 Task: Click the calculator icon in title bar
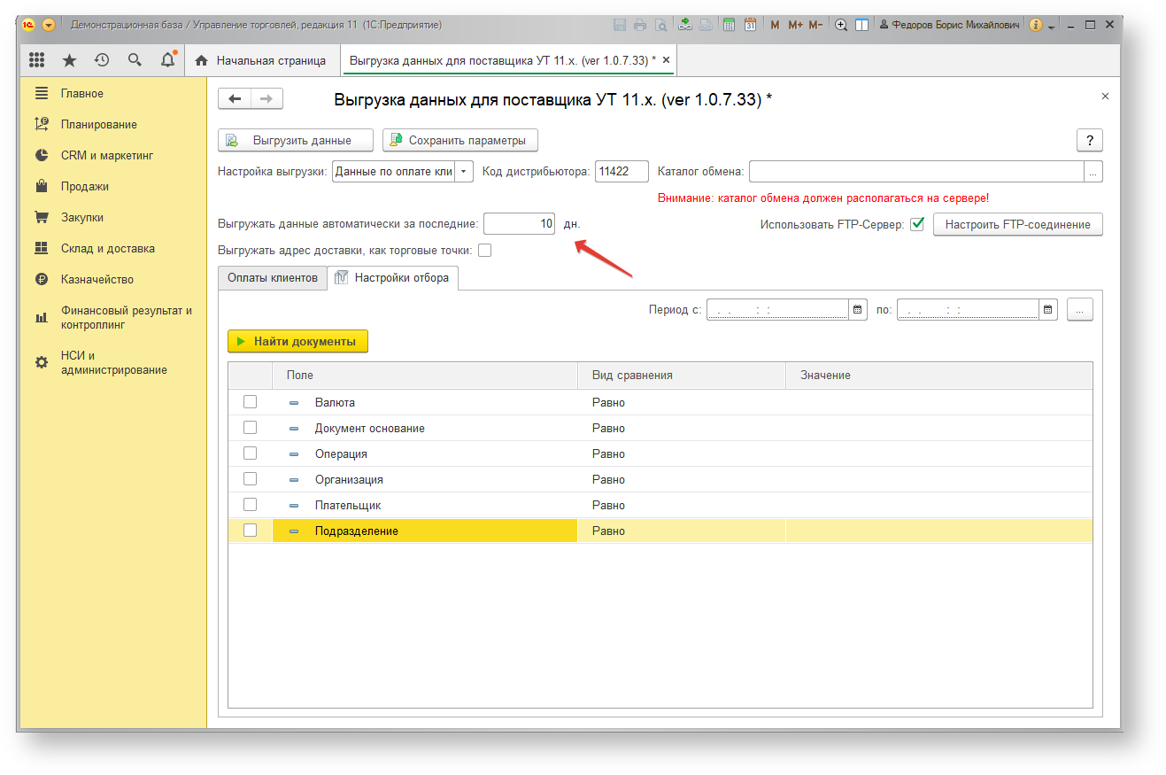point(730,25)
